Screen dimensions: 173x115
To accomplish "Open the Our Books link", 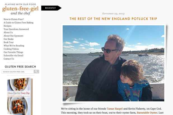I will point(9,39).
